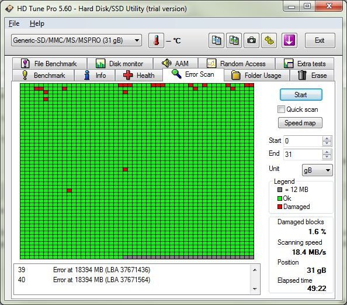Start the error scan
Screen dimensions: 347x305
(x=301, y=95)
